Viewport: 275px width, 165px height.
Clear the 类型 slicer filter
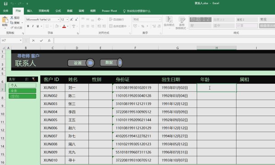33,79
